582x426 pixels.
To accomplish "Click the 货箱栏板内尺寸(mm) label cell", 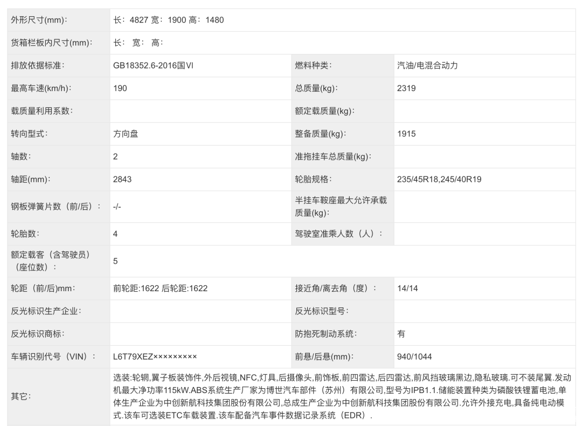I will click(x=51, y=43).
